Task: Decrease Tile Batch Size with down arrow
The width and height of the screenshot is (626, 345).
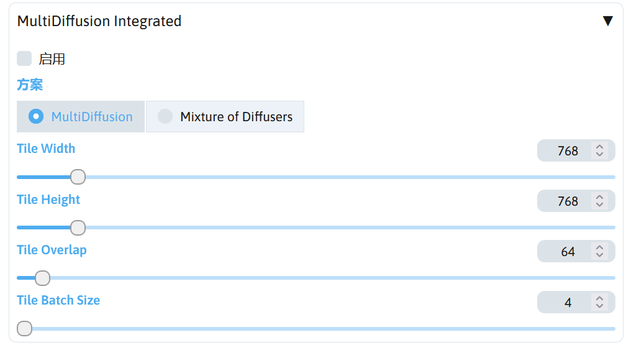Action: click(x=599, y=306)
